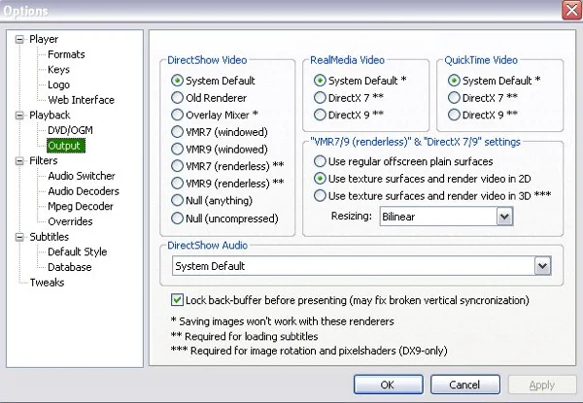
Task: Toggle Lock back-buffer before presenting checkbox
Action: pos(177,300)
